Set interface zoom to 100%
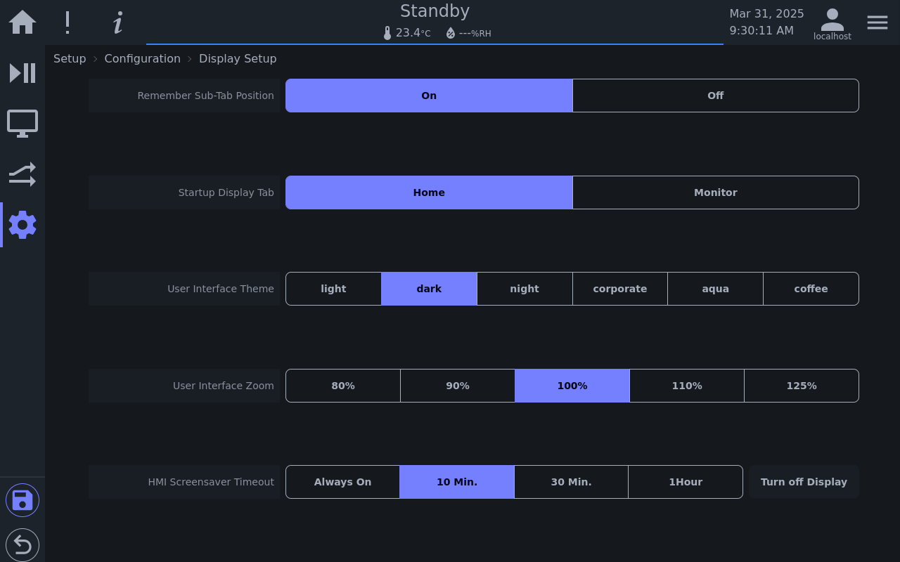Image resolution: width=900 pixels, height=562 pixels. 572,386
